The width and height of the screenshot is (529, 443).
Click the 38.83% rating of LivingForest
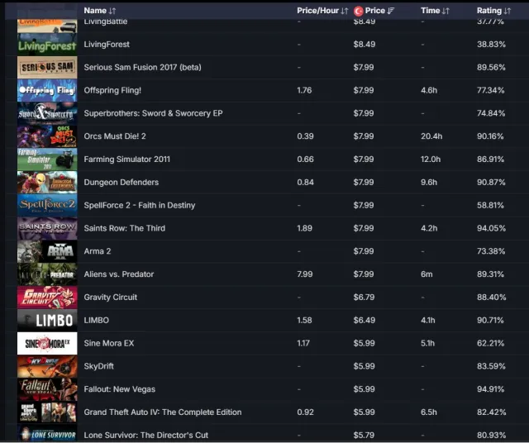click(491, 44)
